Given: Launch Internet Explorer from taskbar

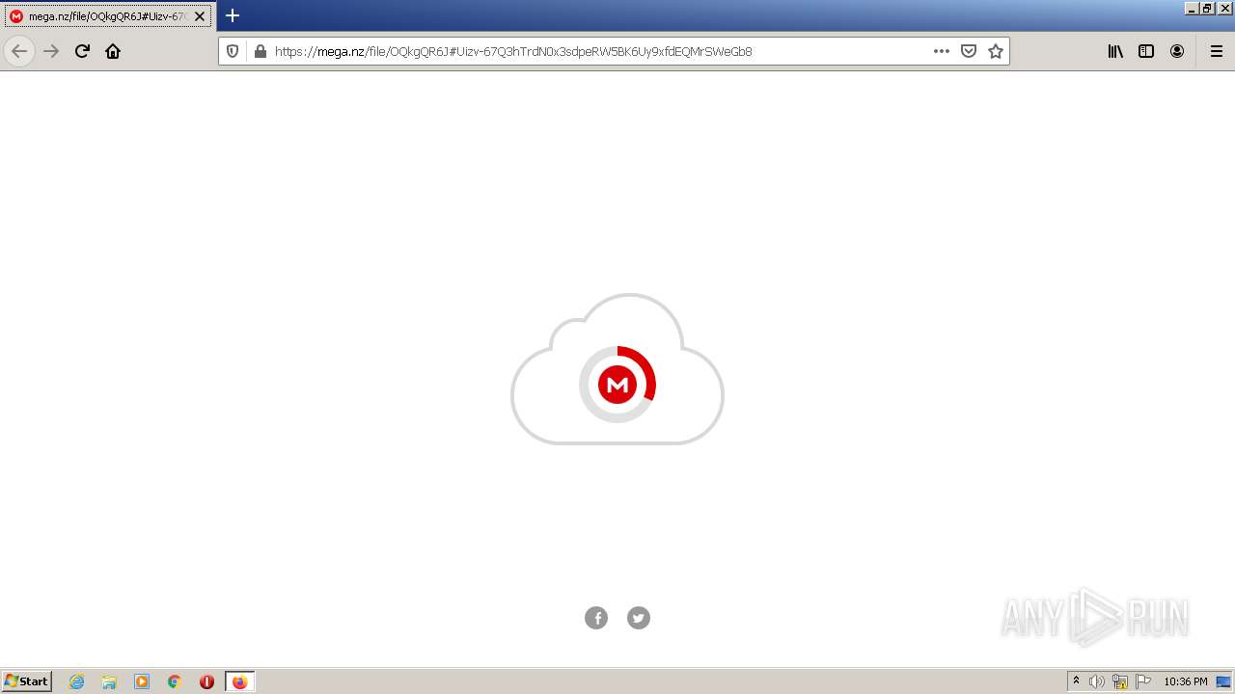Looking at the screenshot, I should pyautogui.click(x=77, y=681).
